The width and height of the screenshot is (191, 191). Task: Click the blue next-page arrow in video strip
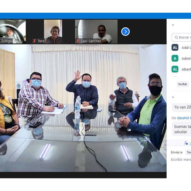tap(125, 32)
